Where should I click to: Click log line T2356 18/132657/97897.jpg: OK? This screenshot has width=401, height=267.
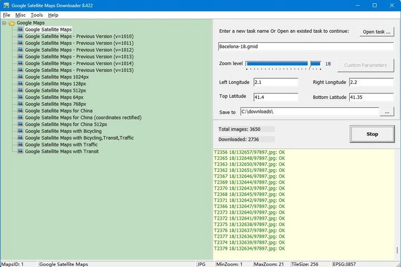(250, 152)
